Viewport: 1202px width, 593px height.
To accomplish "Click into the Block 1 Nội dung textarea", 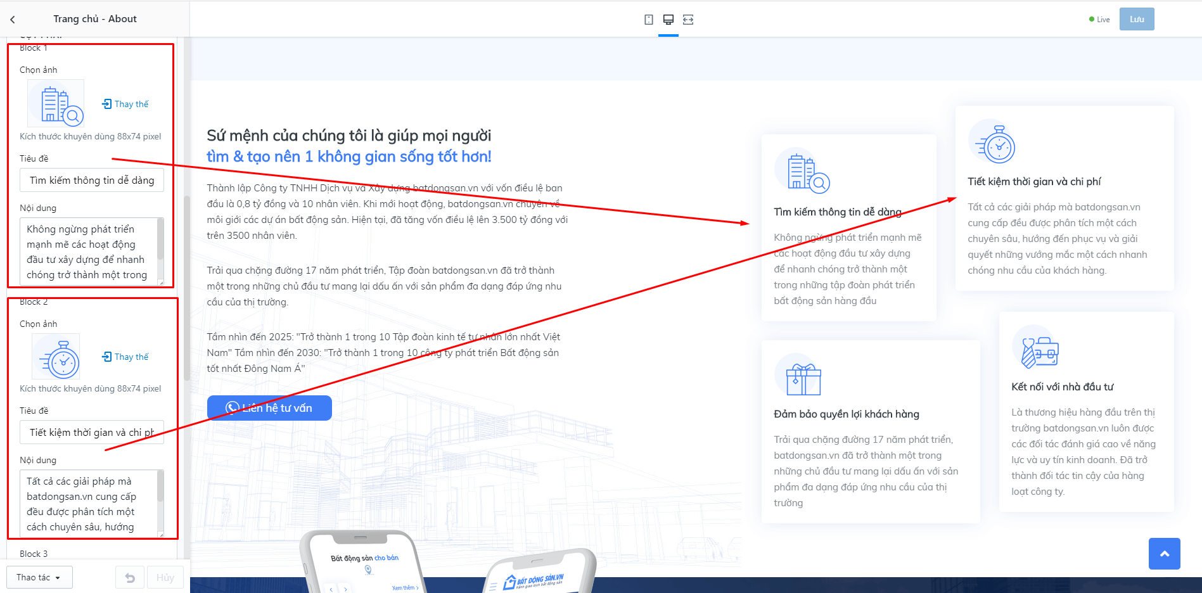I will (88, 252).
